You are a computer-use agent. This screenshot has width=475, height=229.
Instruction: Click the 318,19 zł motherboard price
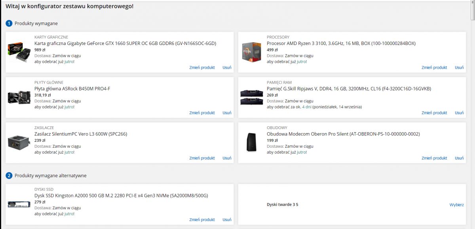tap(43, 95)
